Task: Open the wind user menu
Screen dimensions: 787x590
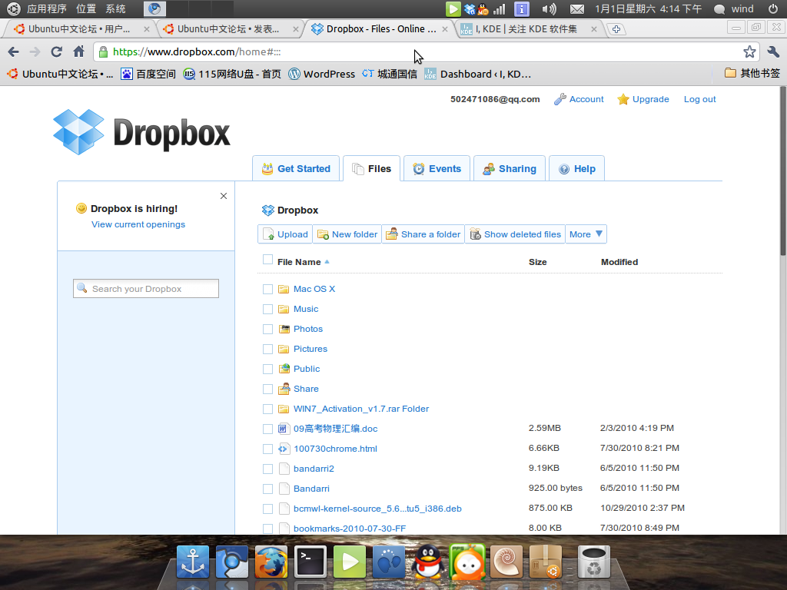Action: 734,9
